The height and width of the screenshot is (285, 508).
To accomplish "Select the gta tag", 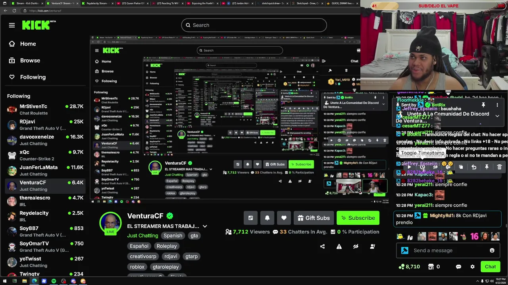I will point(194,236).
